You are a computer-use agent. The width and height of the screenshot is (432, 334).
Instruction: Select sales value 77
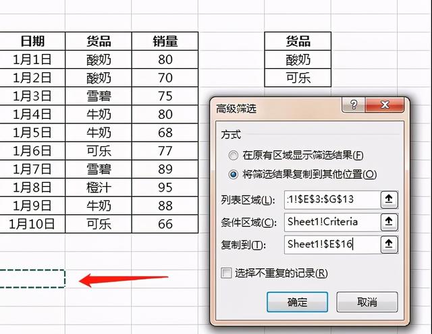tap(165, 151)
